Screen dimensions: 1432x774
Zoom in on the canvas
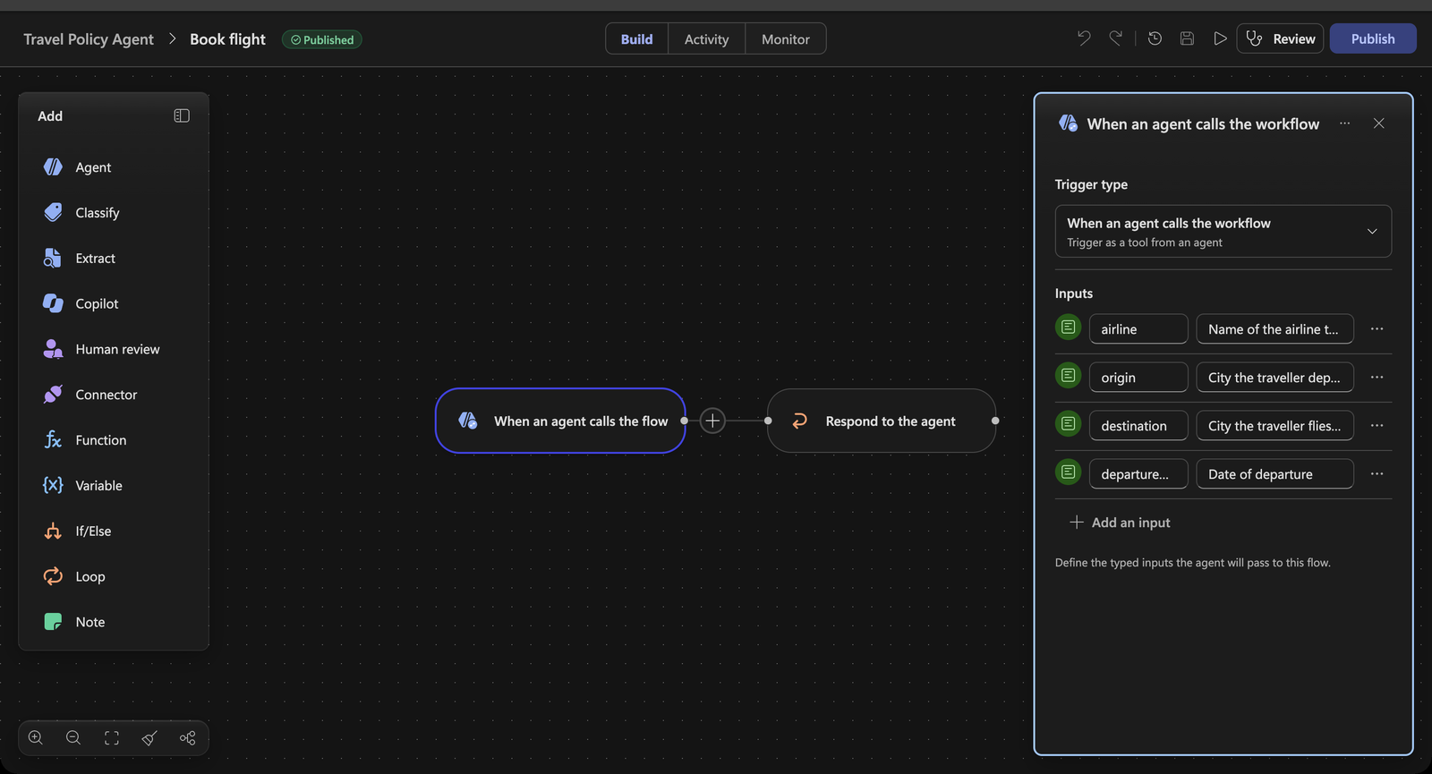(36, 738)
